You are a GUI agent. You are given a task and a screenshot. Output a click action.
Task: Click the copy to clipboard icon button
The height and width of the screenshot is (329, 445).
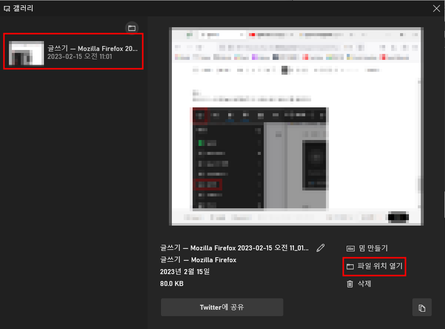tap(422, 307)
